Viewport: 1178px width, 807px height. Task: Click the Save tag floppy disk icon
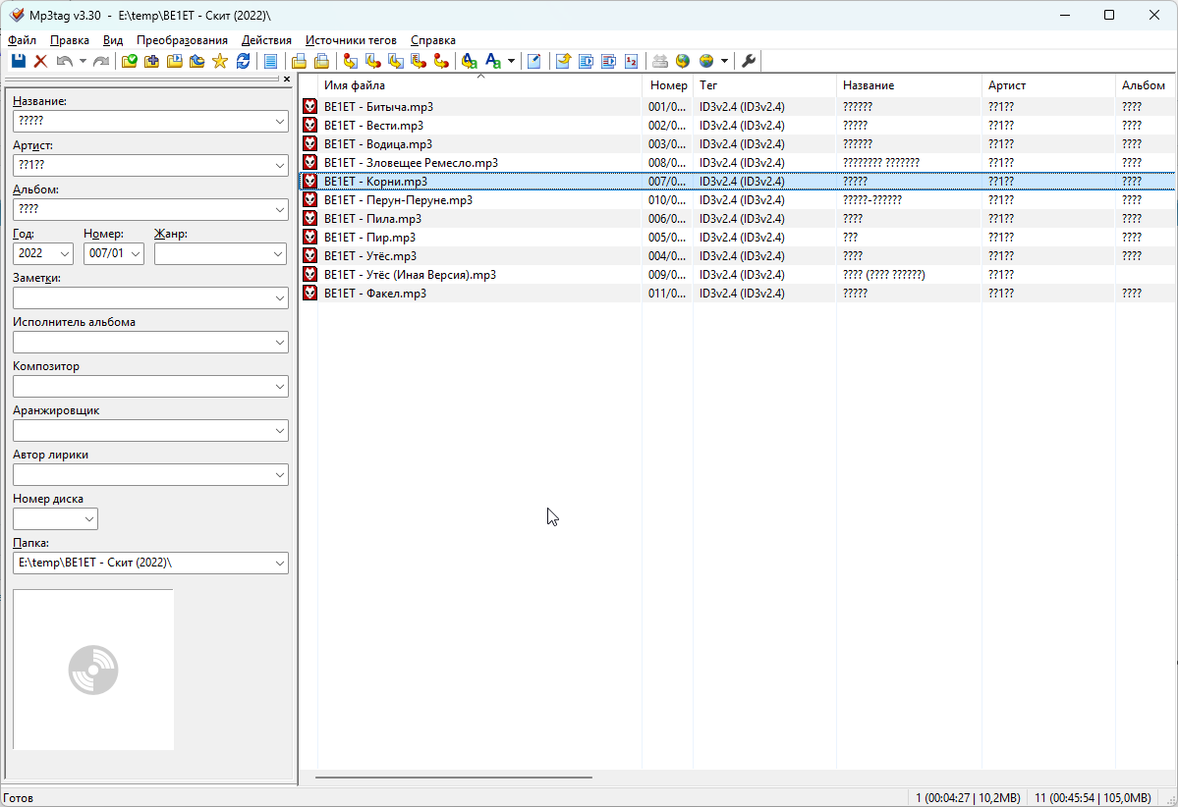pos(18,62)
